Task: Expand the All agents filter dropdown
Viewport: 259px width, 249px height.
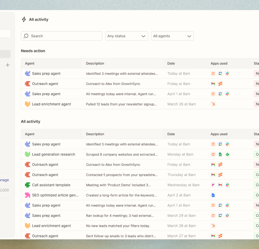Action: (x=172, y=36)
